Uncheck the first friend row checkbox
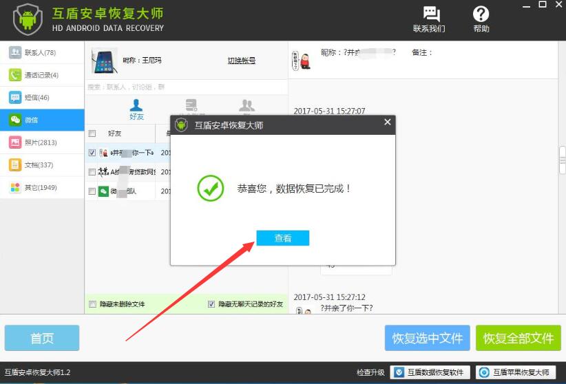 point(92,153)
